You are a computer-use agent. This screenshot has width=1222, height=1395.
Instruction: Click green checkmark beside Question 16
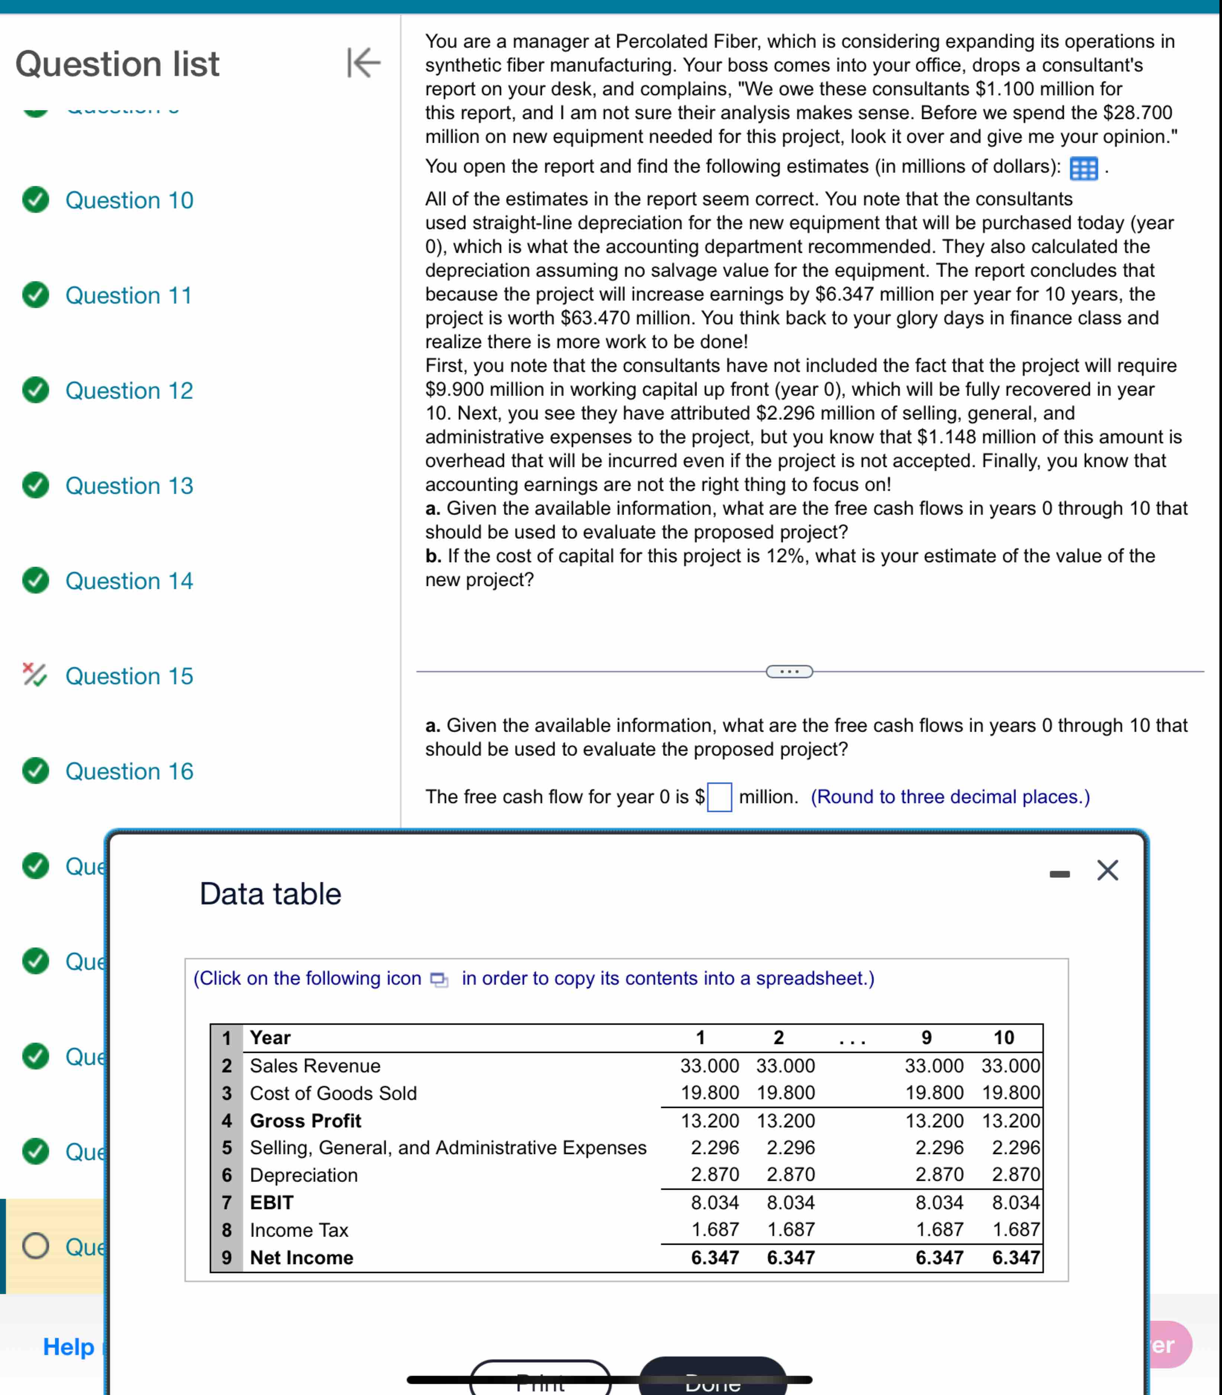click(35, 770)
